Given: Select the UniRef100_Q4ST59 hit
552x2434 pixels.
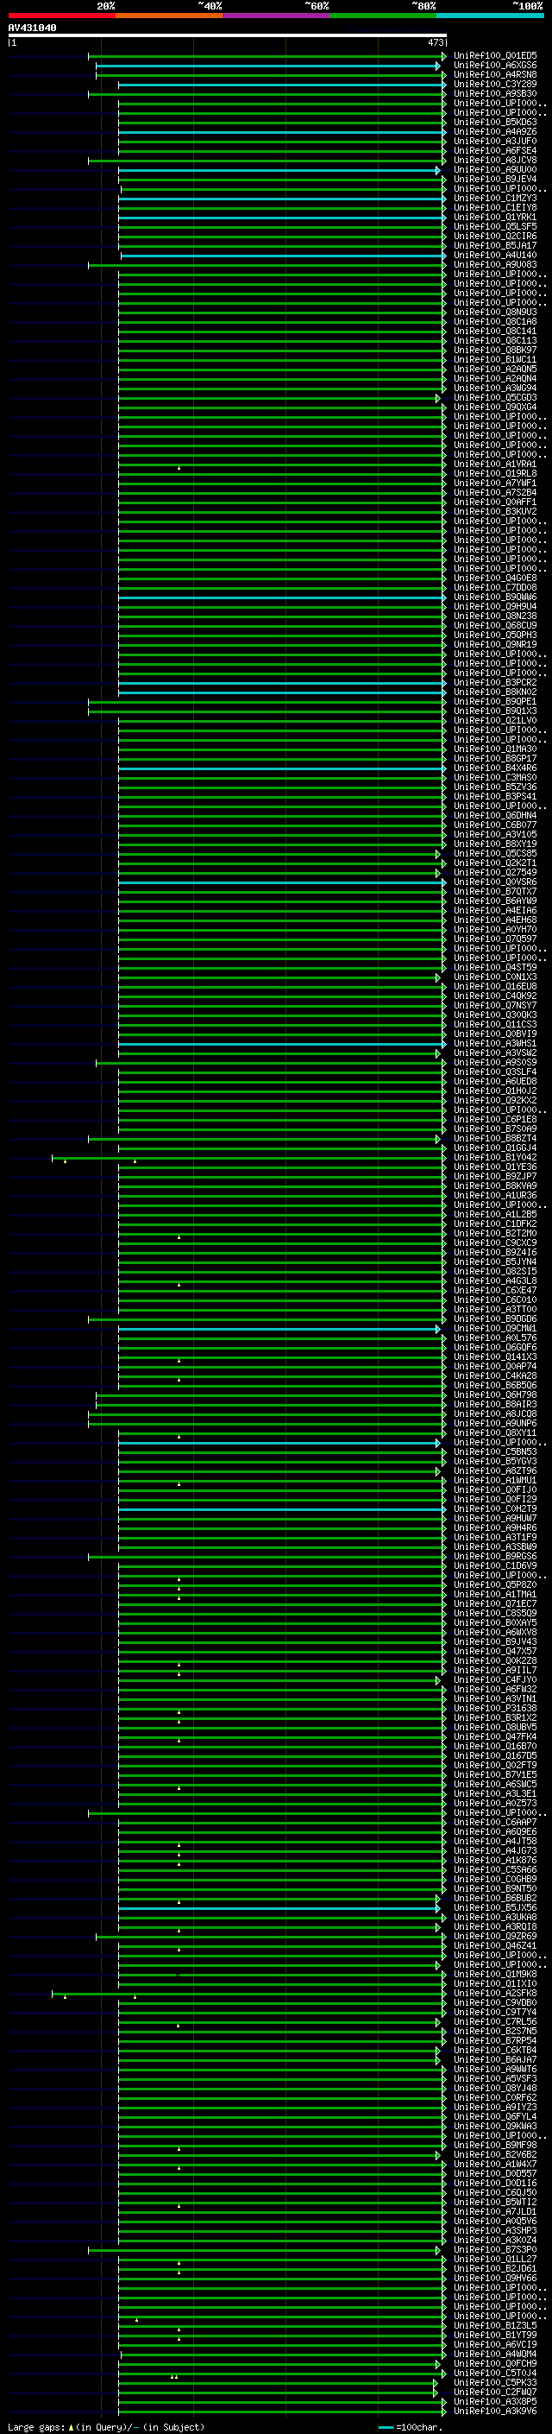Looking at the screenshot, I should (x=495, y=968).
